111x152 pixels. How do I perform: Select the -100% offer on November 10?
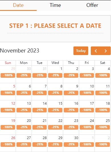click(x=87, y=93)
